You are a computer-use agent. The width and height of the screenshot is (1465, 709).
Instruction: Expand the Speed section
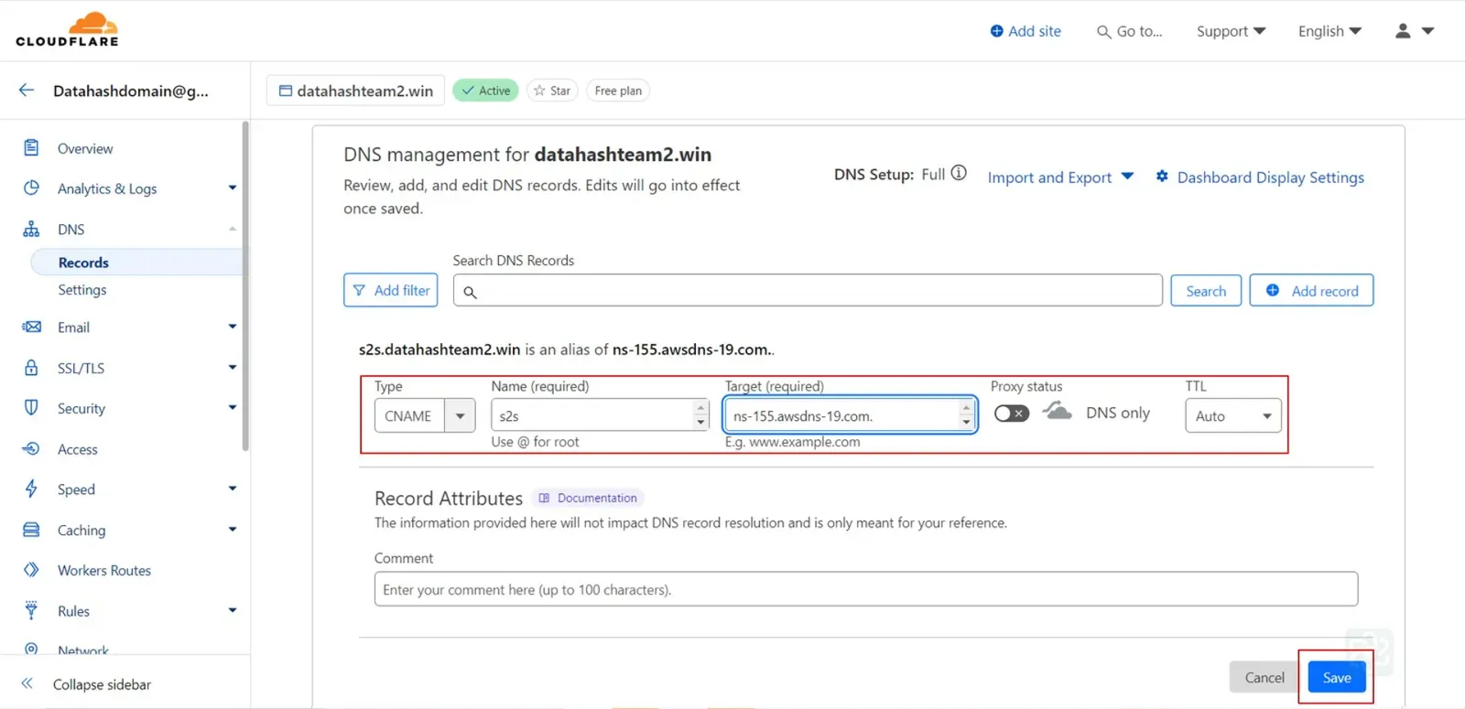click(233, 489)
